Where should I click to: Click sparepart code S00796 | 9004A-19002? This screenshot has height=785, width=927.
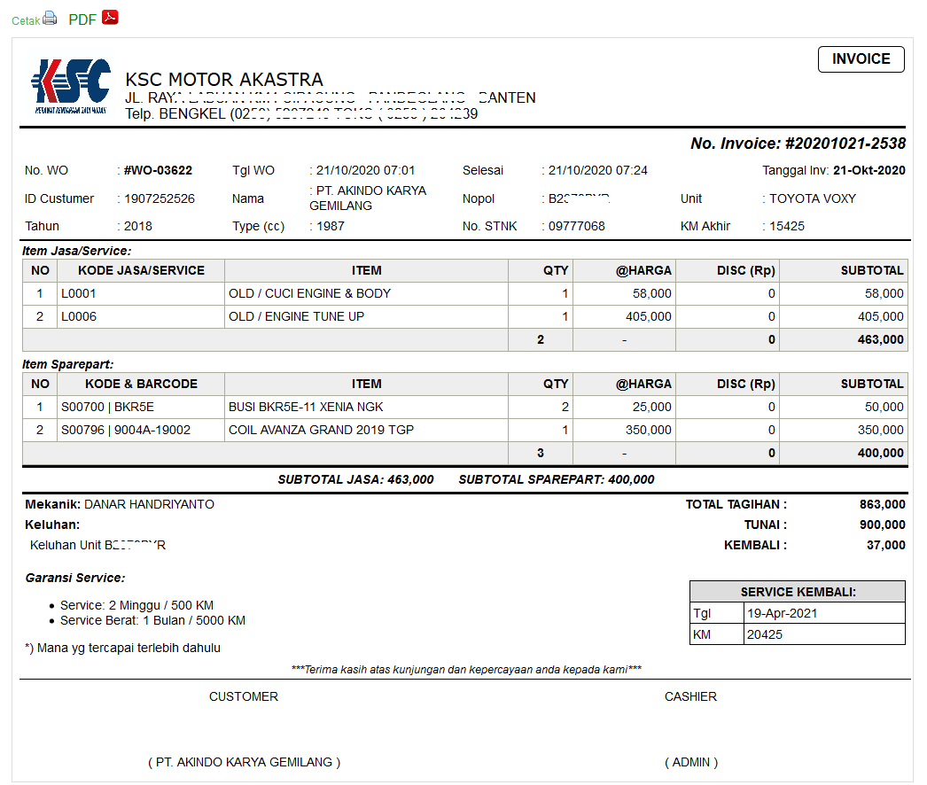click(x=126, y=430)
